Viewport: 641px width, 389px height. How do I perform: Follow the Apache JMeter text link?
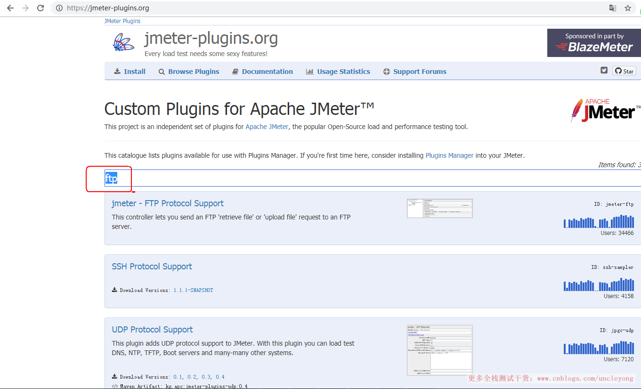click(267, 127)
